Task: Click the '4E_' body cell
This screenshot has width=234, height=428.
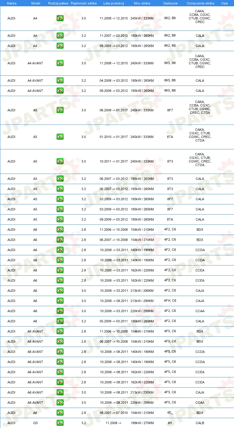Action: 170,413
